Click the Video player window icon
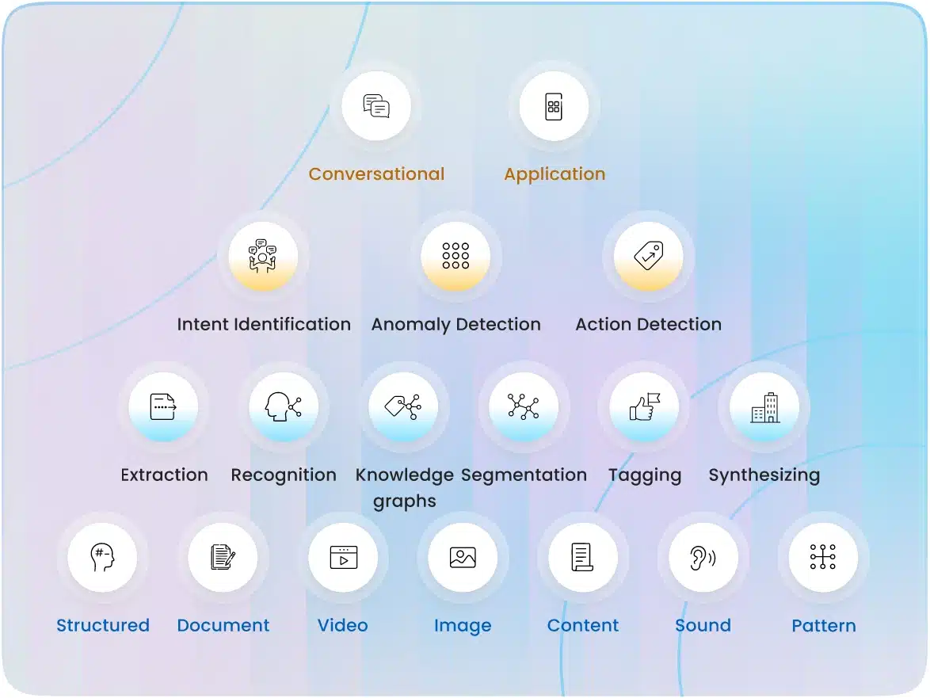 coord(343,557)
